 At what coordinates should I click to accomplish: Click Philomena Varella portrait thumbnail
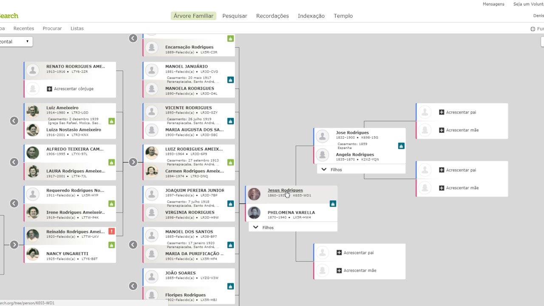(x=254, y=212)
